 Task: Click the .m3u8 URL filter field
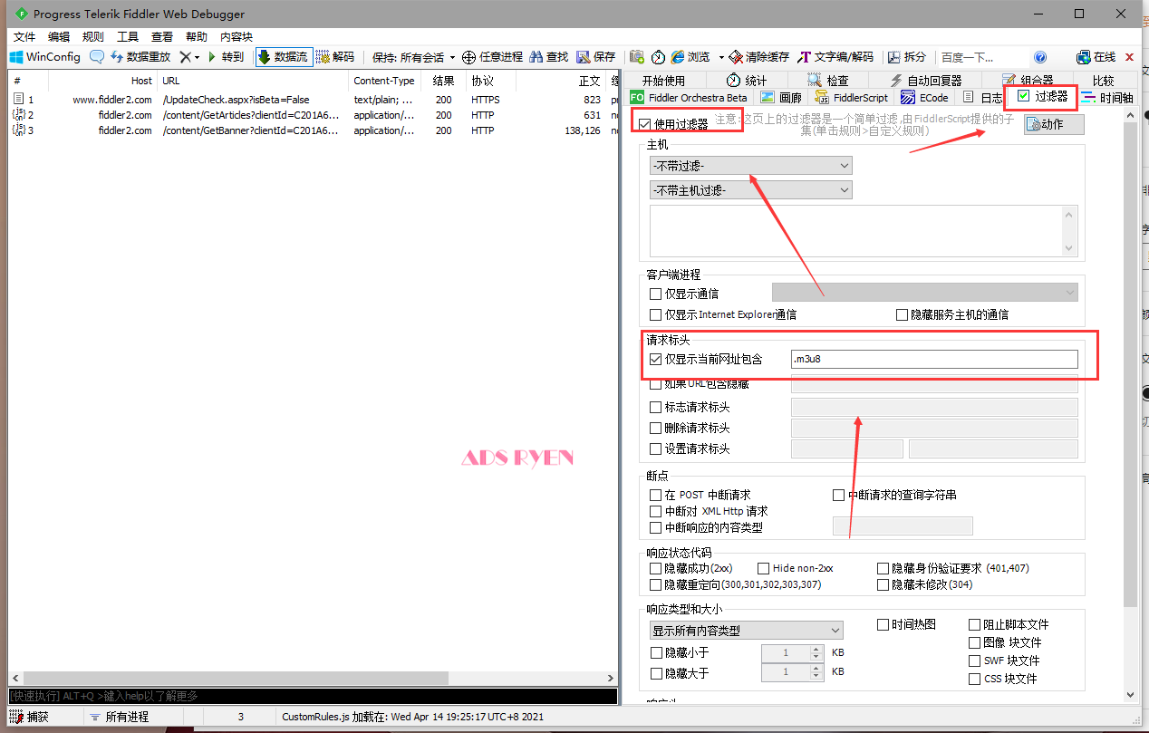click(934, 359)
